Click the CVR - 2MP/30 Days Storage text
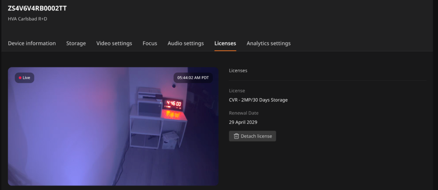This screenshot has width=438, height=190. point(258,100)
